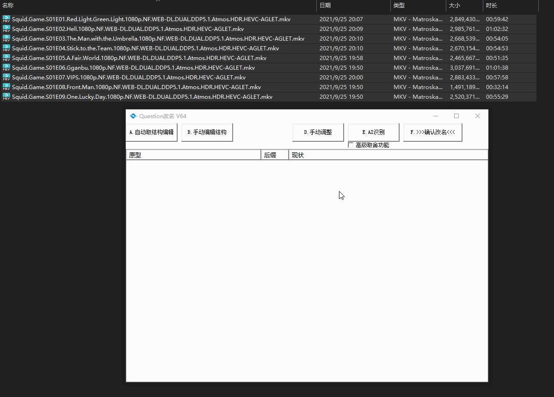Click size value 3,037,691...
Viewport: 554px width, 397px height.
coord(465,68)
